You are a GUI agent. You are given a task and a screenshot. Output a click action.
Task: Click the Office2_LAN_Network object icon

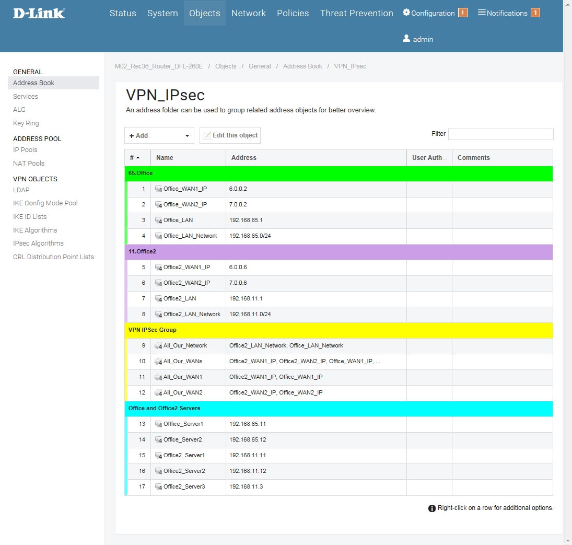point(158,315)
